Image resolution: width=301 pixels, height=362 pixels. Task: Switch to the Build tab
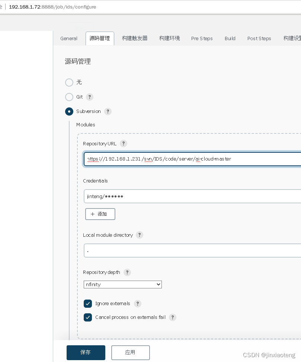point(230,39)
